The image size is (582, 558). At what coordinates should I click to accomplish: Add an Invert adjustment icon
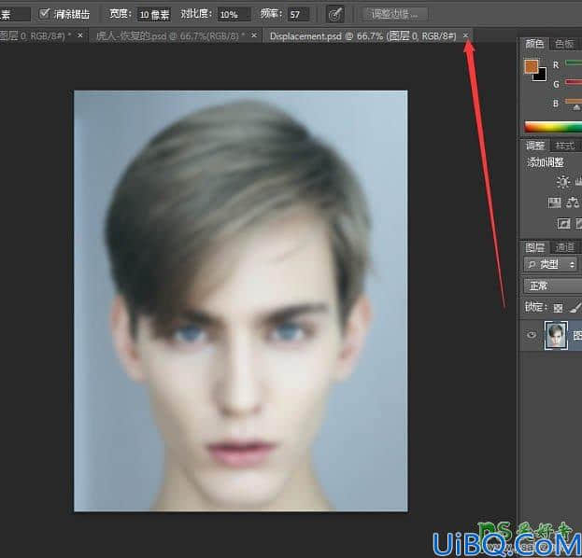[563, 224]
